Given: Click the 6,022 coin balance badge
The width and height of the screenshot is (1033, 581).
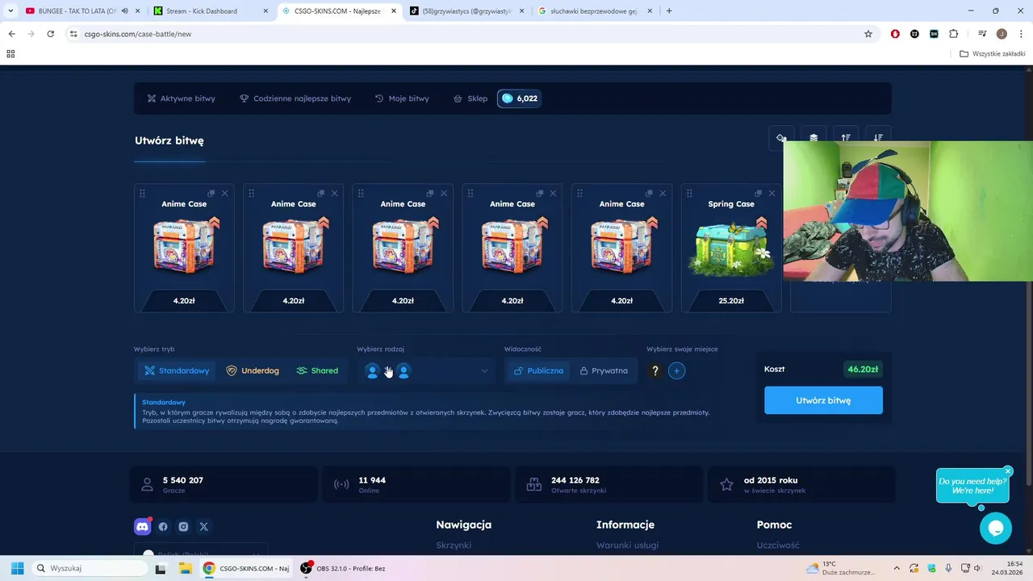Looking at the screenshot, I should coord(519,98).
